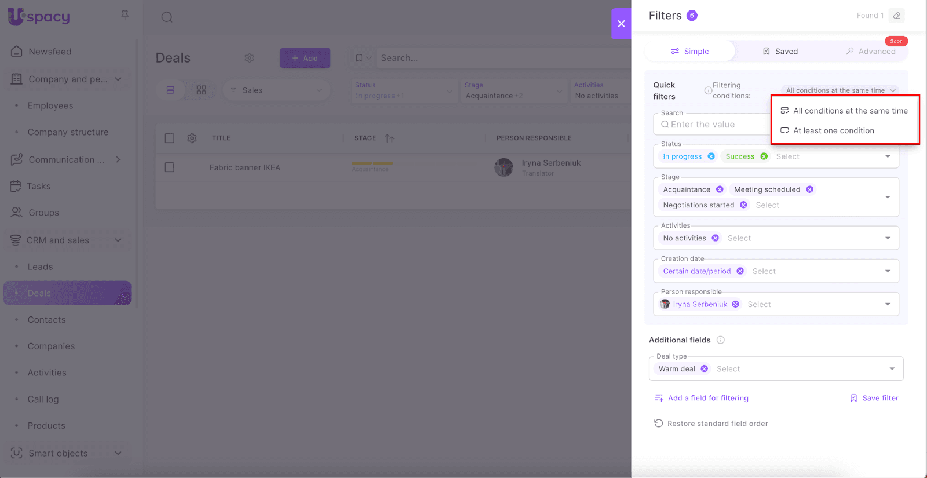Viewport: 927px width, 478px height.
Task: Expand the Status filter dropdown
Action: (x=888, y=156)
